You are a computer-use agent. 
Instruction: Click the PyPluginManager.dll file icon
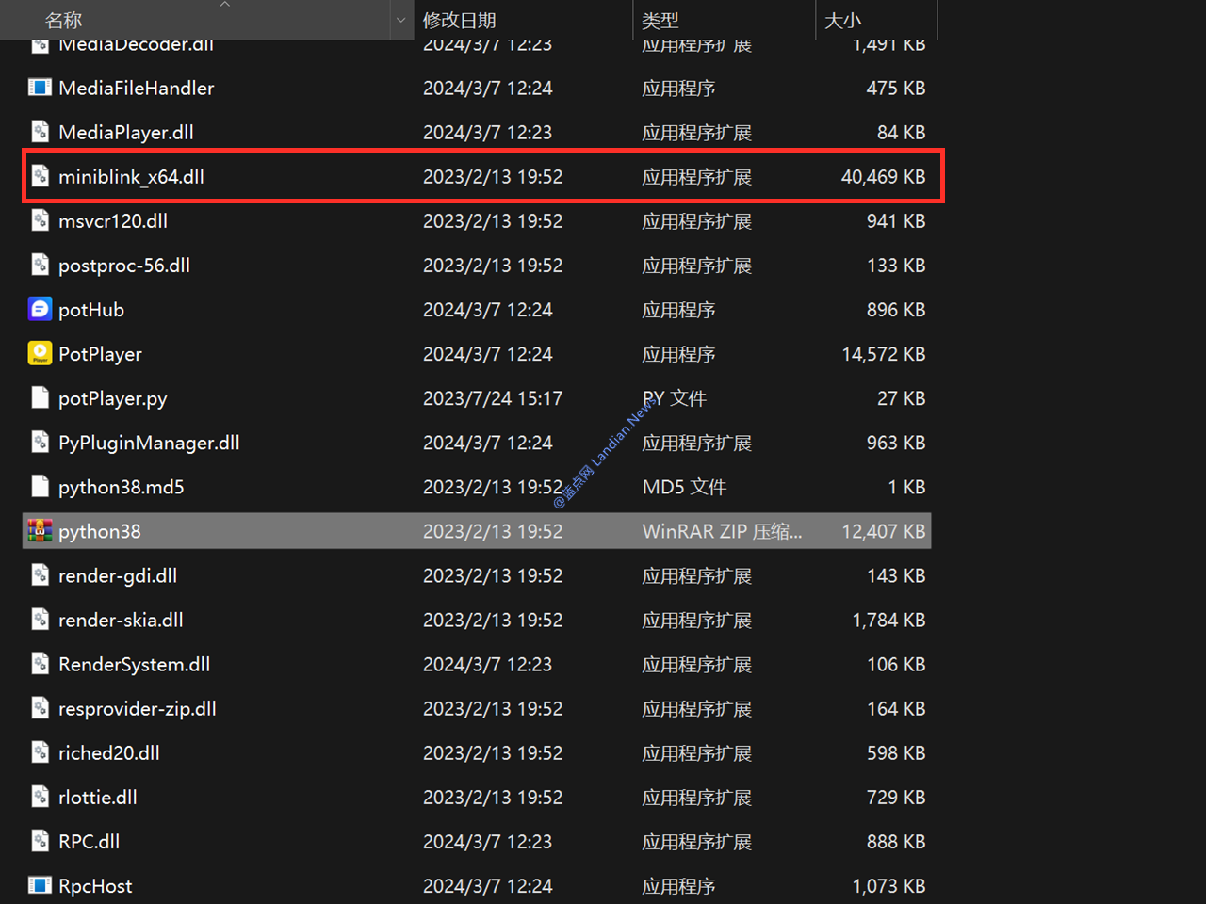click(40, 442)
